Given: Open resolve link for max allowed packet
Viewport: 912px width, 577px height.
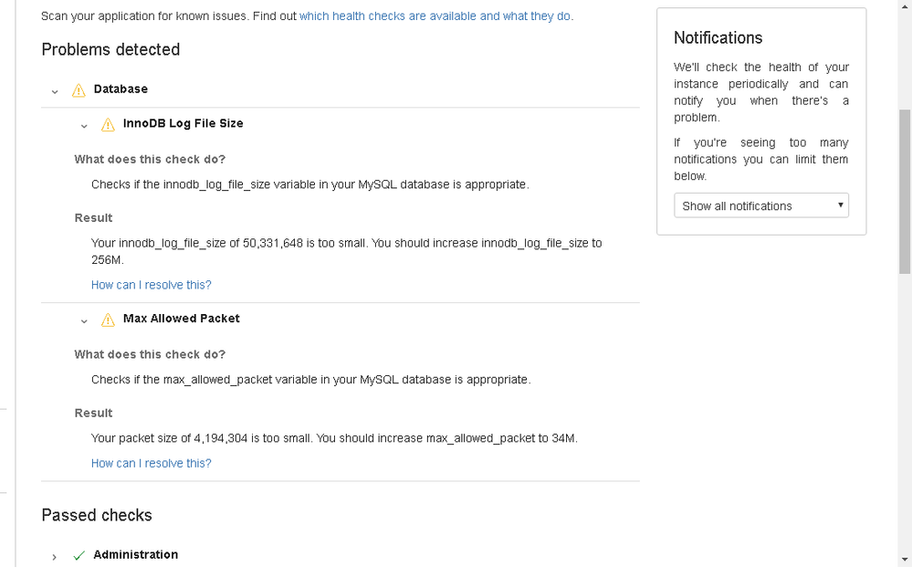Looking at the screenshot, I should point(152,464).
